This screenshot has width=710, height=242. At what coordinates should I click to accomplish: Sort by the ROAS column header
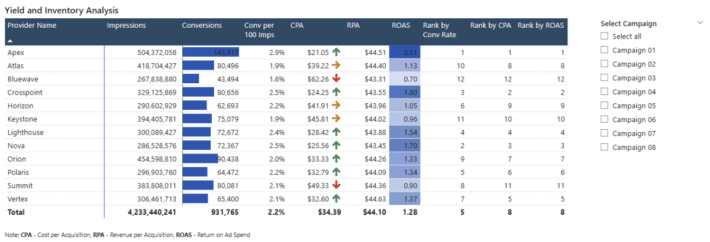(x=401, y=25)
